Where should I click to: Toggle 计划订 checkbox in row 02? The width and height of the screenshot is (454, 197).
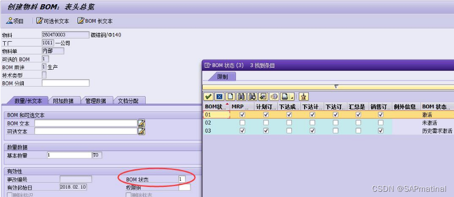click(266, 123)
